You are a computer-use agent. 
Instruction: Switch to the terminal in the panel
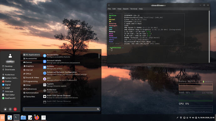[x=16, y=118]
